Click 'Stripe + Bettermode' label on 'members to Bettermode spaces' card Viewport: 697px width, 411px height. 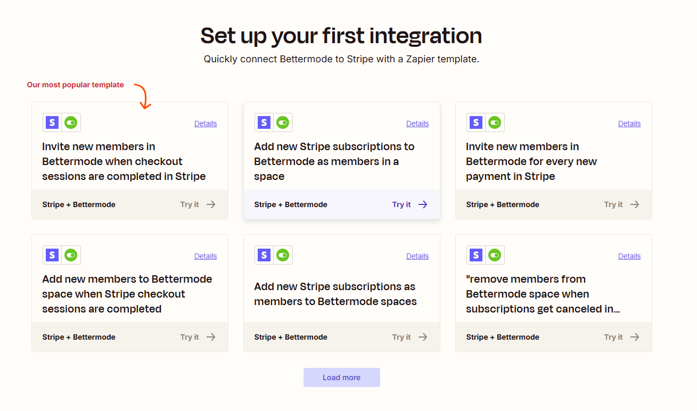tap(291, 337)
